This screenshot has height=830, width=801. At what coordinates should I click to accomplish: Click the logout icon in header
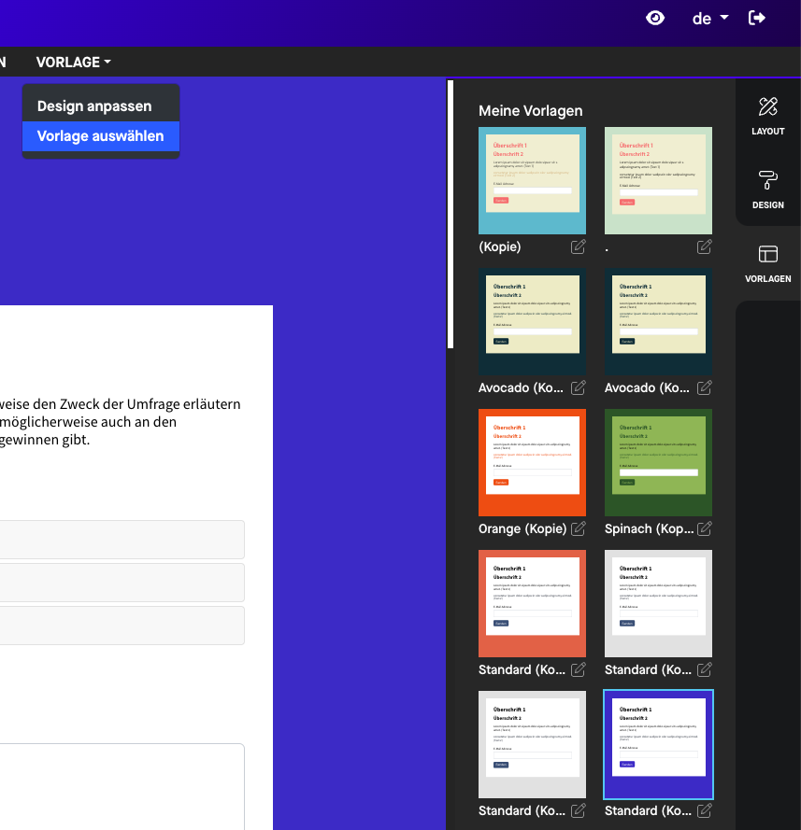click(x=757, y=18)
